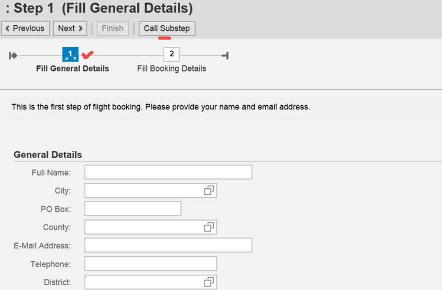Viewport: 442px width, 290px height.
Task: Click the blue step 1 roadmap icon
Action: 70,55
